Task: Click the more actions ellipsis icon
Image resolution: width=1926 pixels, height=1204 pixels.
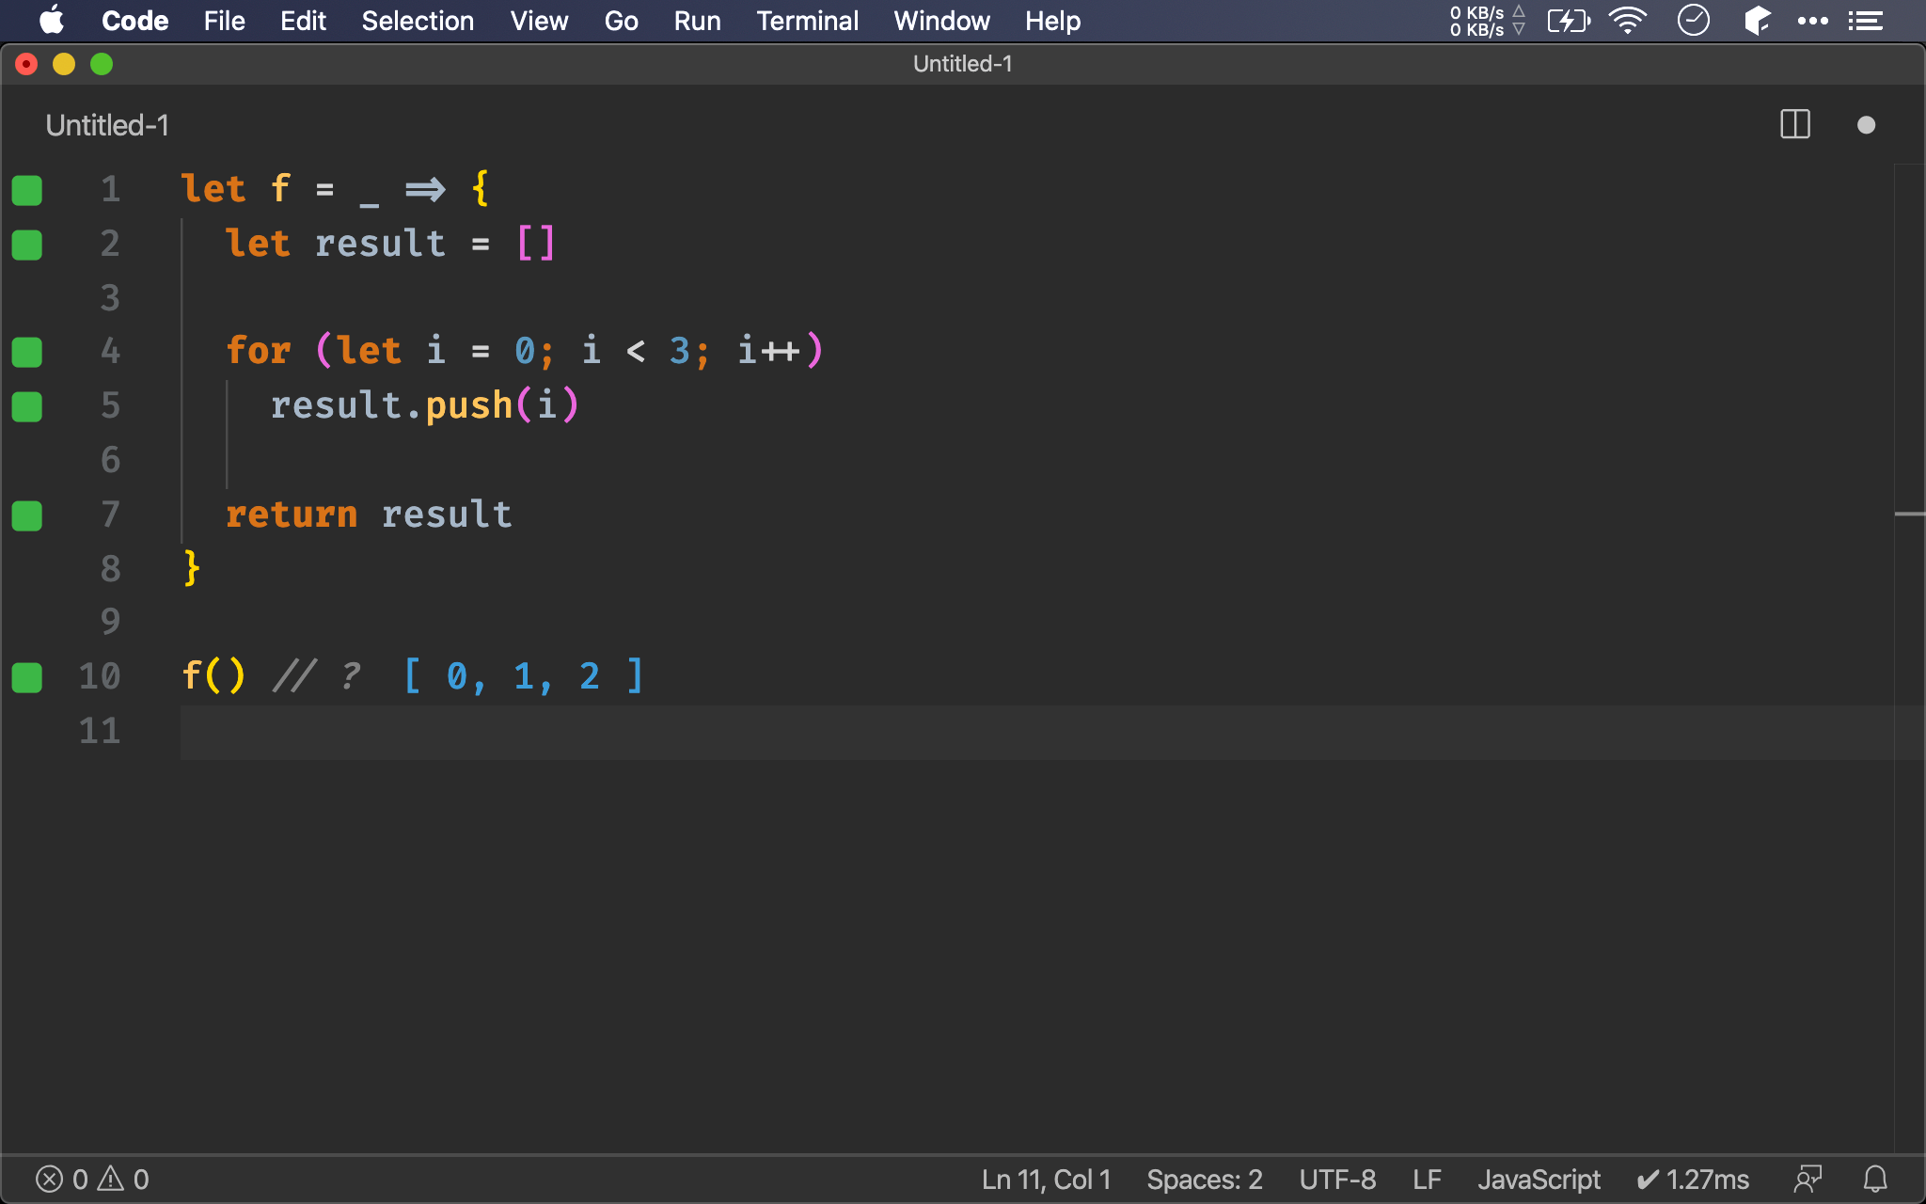Action: (1811, 20)
